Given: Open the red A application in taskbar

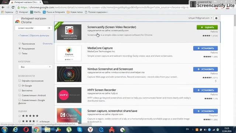Looking at the screenshot, I should (112, 130).
